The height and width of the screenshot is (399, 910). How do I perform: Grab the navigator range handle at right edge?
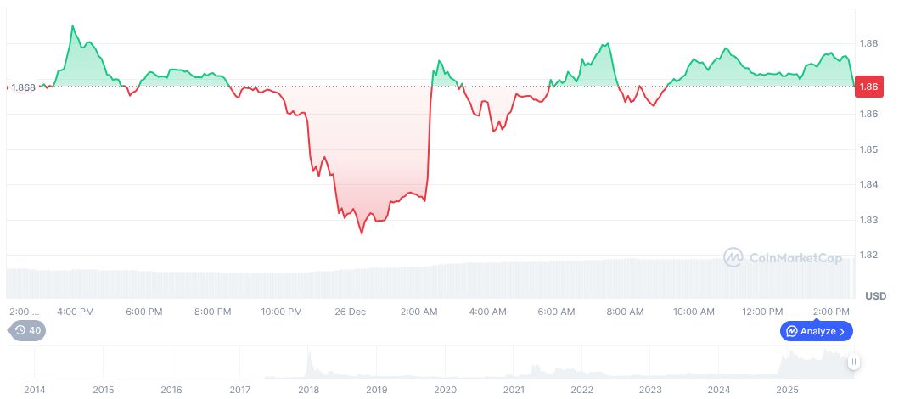853,362
